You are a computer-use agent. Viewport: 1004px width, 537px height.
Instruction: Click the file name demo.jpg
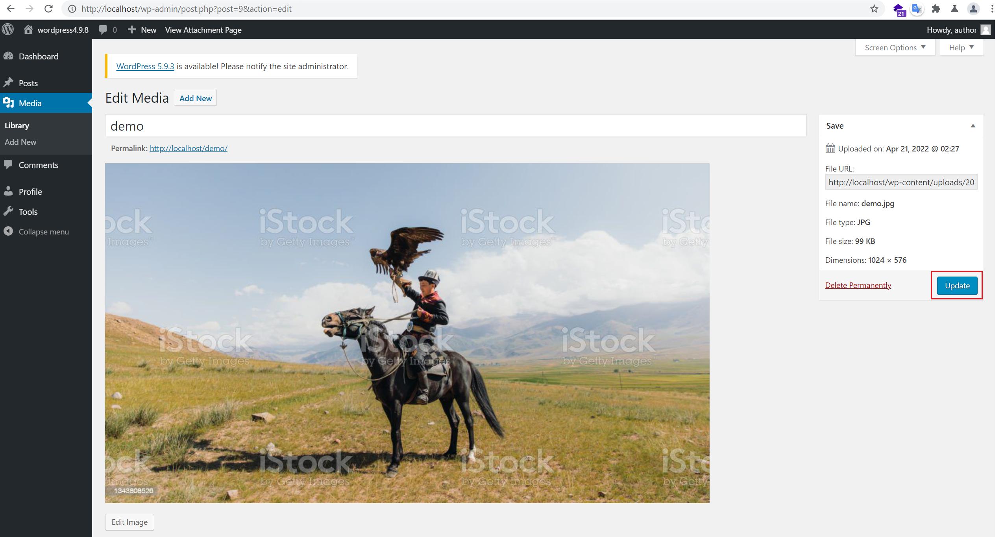coord(878,203)
